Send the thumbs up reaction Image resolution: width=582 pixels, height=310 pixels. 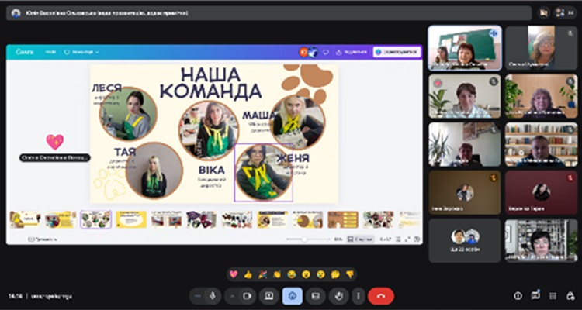248,274
